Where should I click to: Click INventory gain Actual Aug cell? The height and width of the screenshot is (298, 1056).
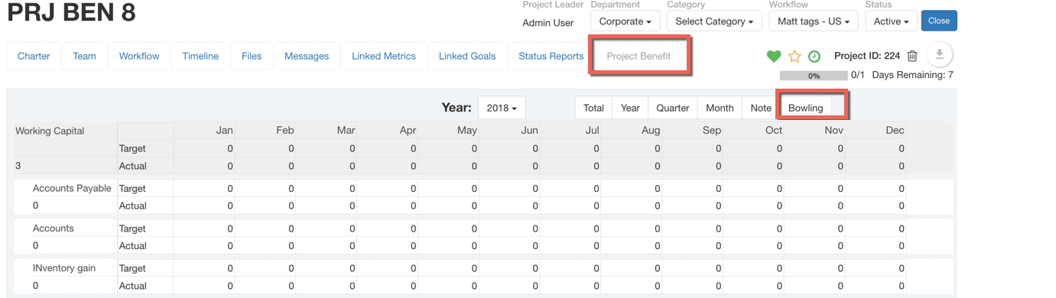pos(632,286)
